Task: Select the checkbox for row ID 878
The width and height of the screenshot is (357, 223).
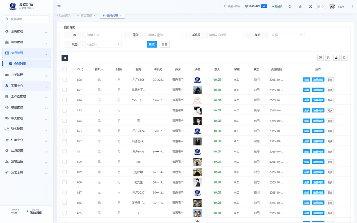Action: [x=65, y=80]
